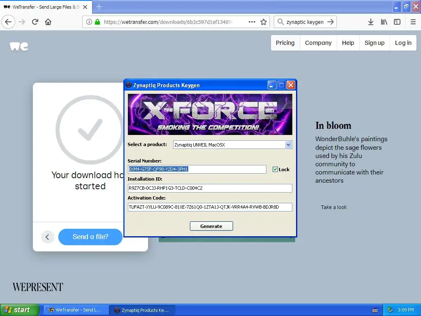Click the WeTransfer 'we' logo

click(19, 46)
